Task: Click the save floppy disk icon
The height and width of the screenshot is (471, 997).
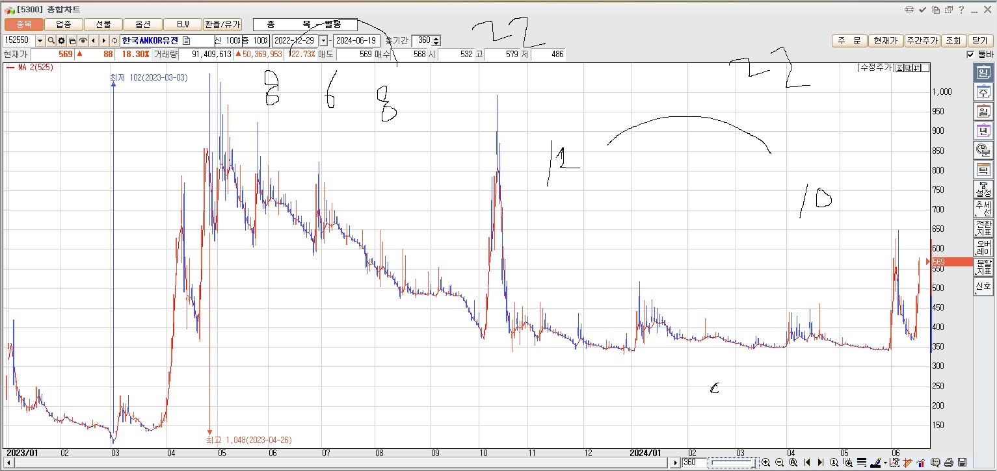Action: pos(962,463)
